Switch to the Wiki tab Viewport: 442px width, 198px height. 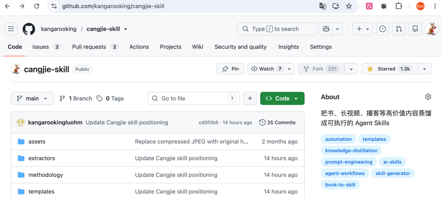[x=198, y=47]
